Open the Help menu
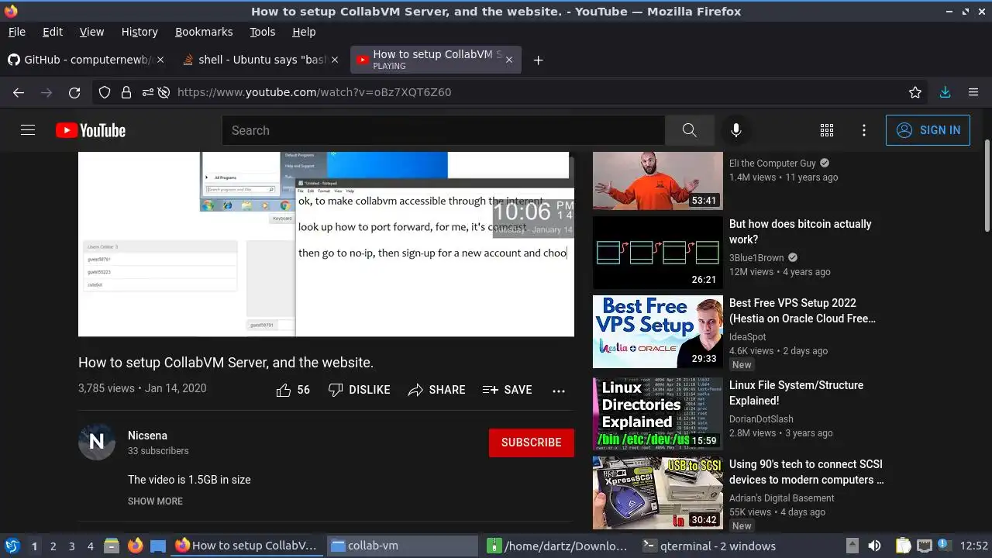Image resolution: width=992 pixels, height=558 pixels. coord(304,32)
